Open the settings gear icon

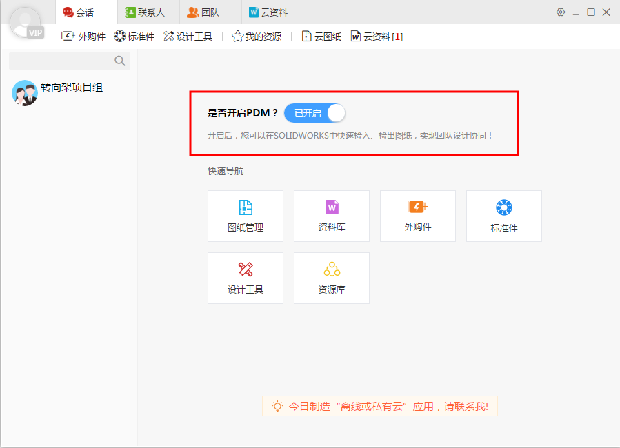[560, 12]
